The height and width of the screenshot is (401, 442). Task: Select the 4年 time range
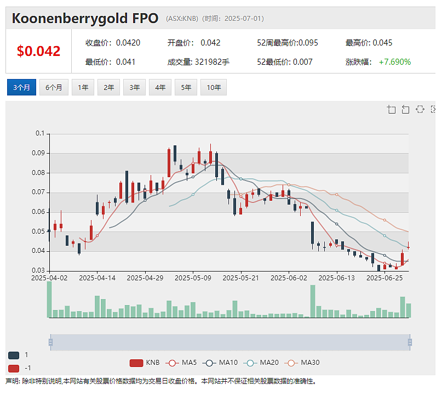point(160,87)
